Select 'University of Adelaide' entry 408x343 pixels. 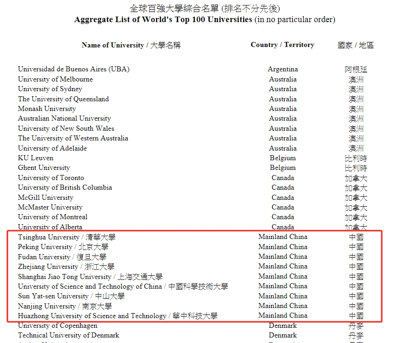pyautogui.click(x=52, y=148)
